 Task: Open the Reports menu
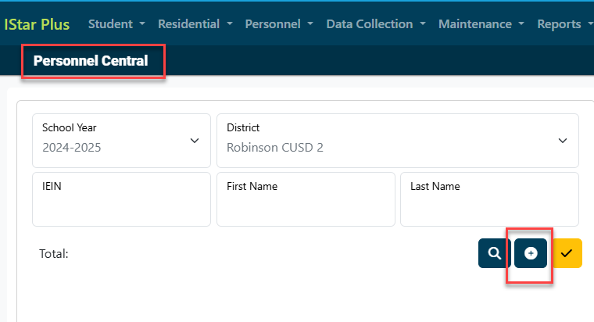click(565, 24)
